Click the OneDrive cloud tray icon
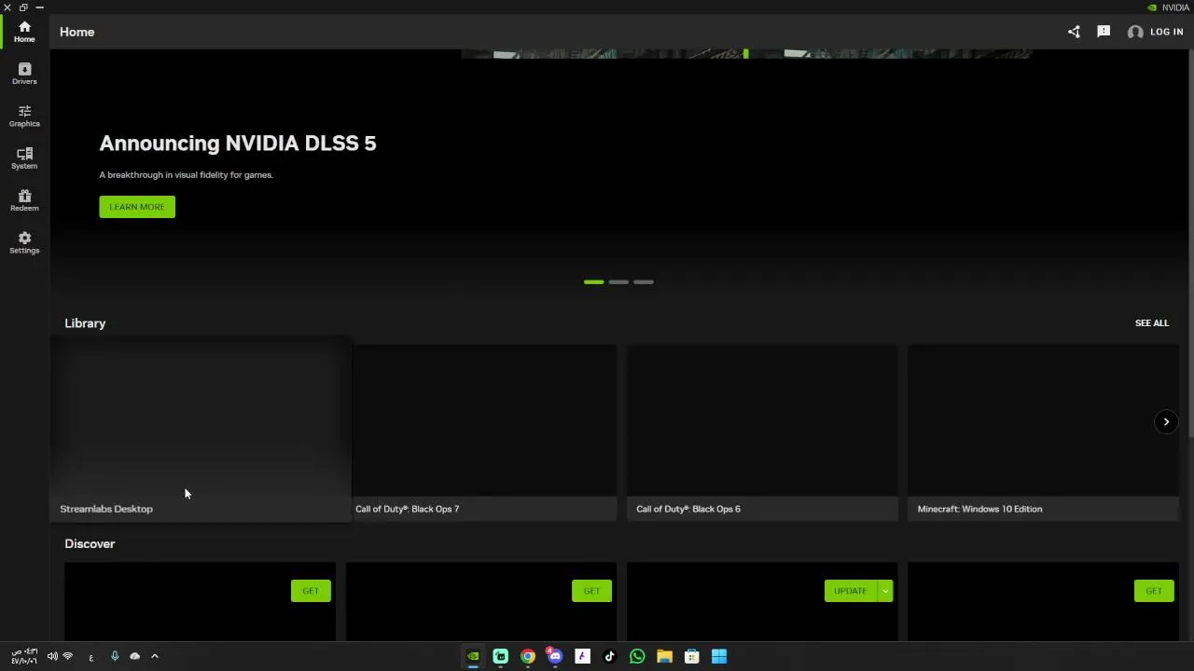The height and width of the screenshot is (671, 1194). (135, 656)
